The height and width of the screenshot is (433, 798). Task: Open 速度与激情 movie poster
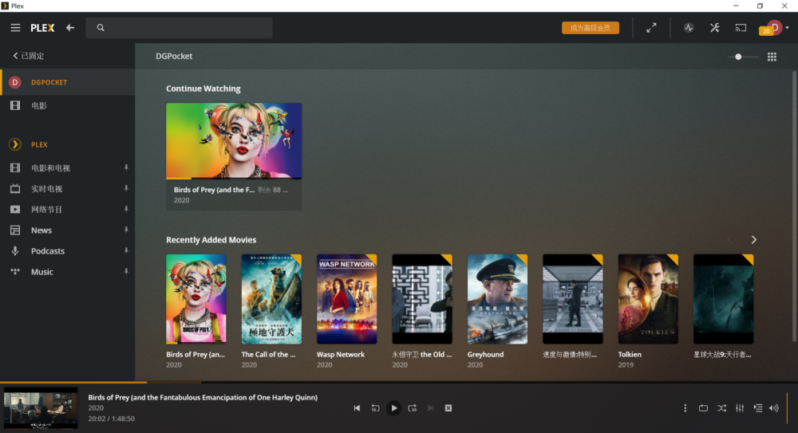click(572, 299)
